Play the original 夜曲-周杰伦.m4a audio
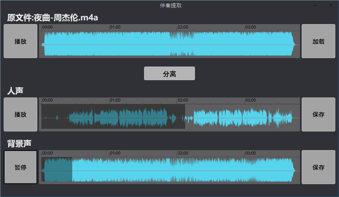This screenshot has height=197, width=339. pyautogui.click(x=20, y=41)
